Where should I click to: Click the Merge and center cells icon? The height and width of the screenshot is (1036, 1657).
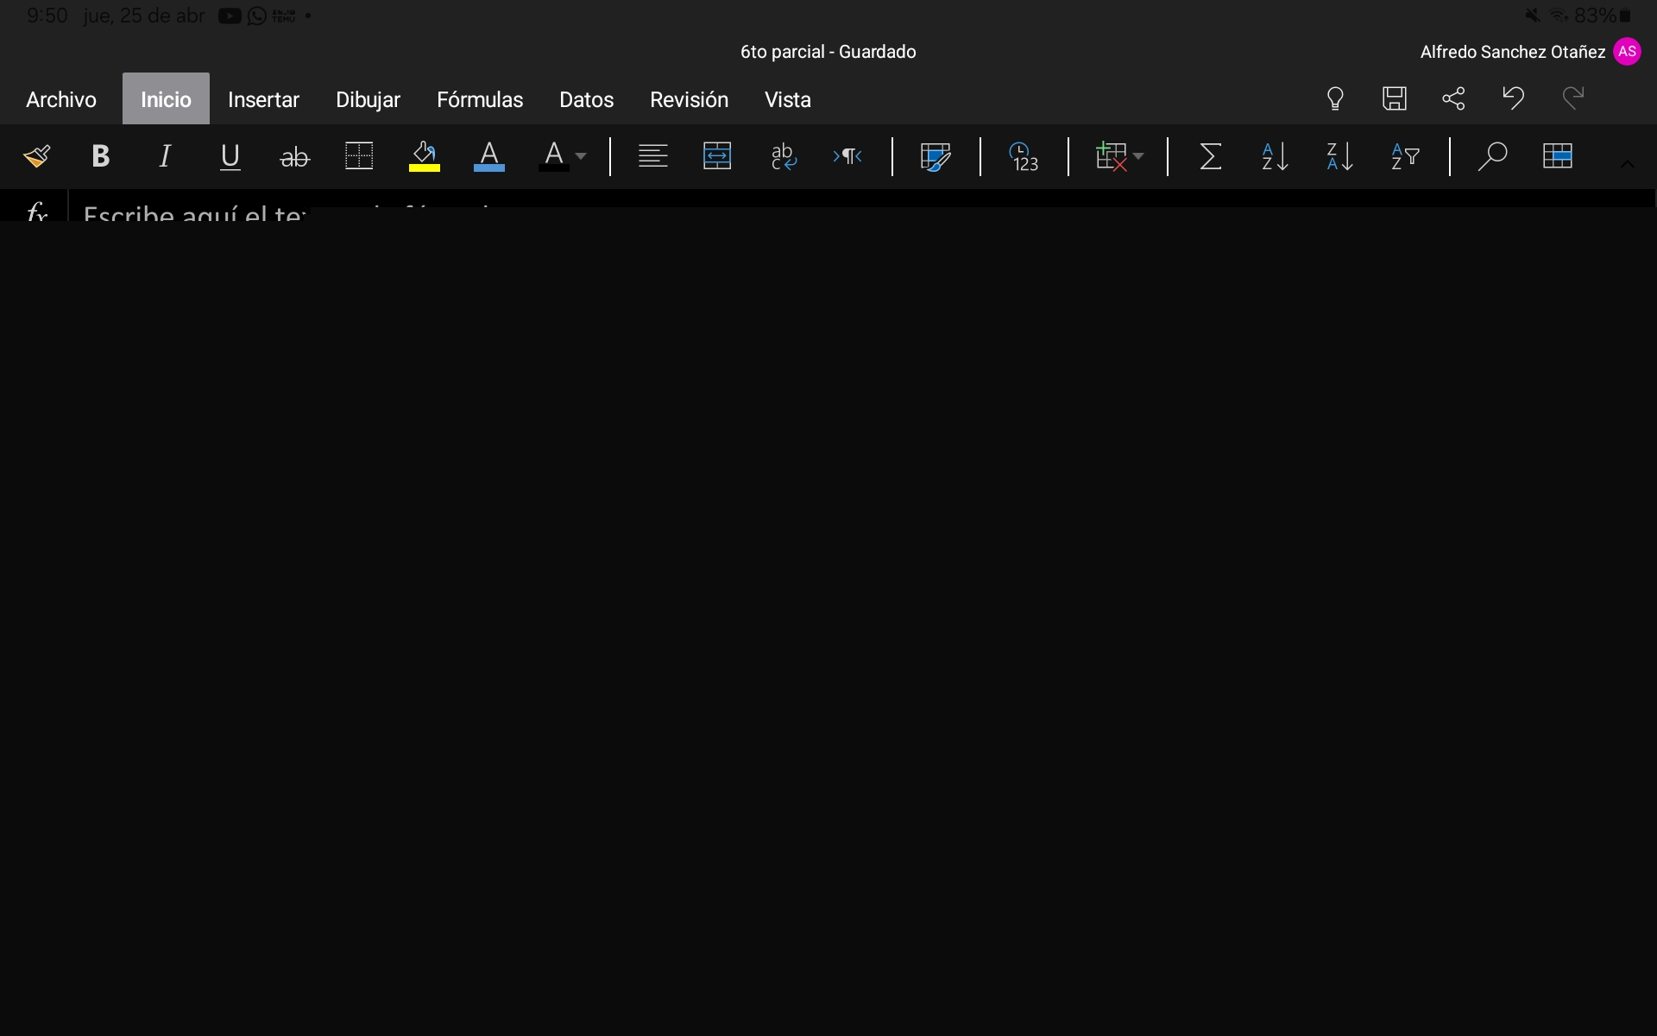tap(717, 156)
